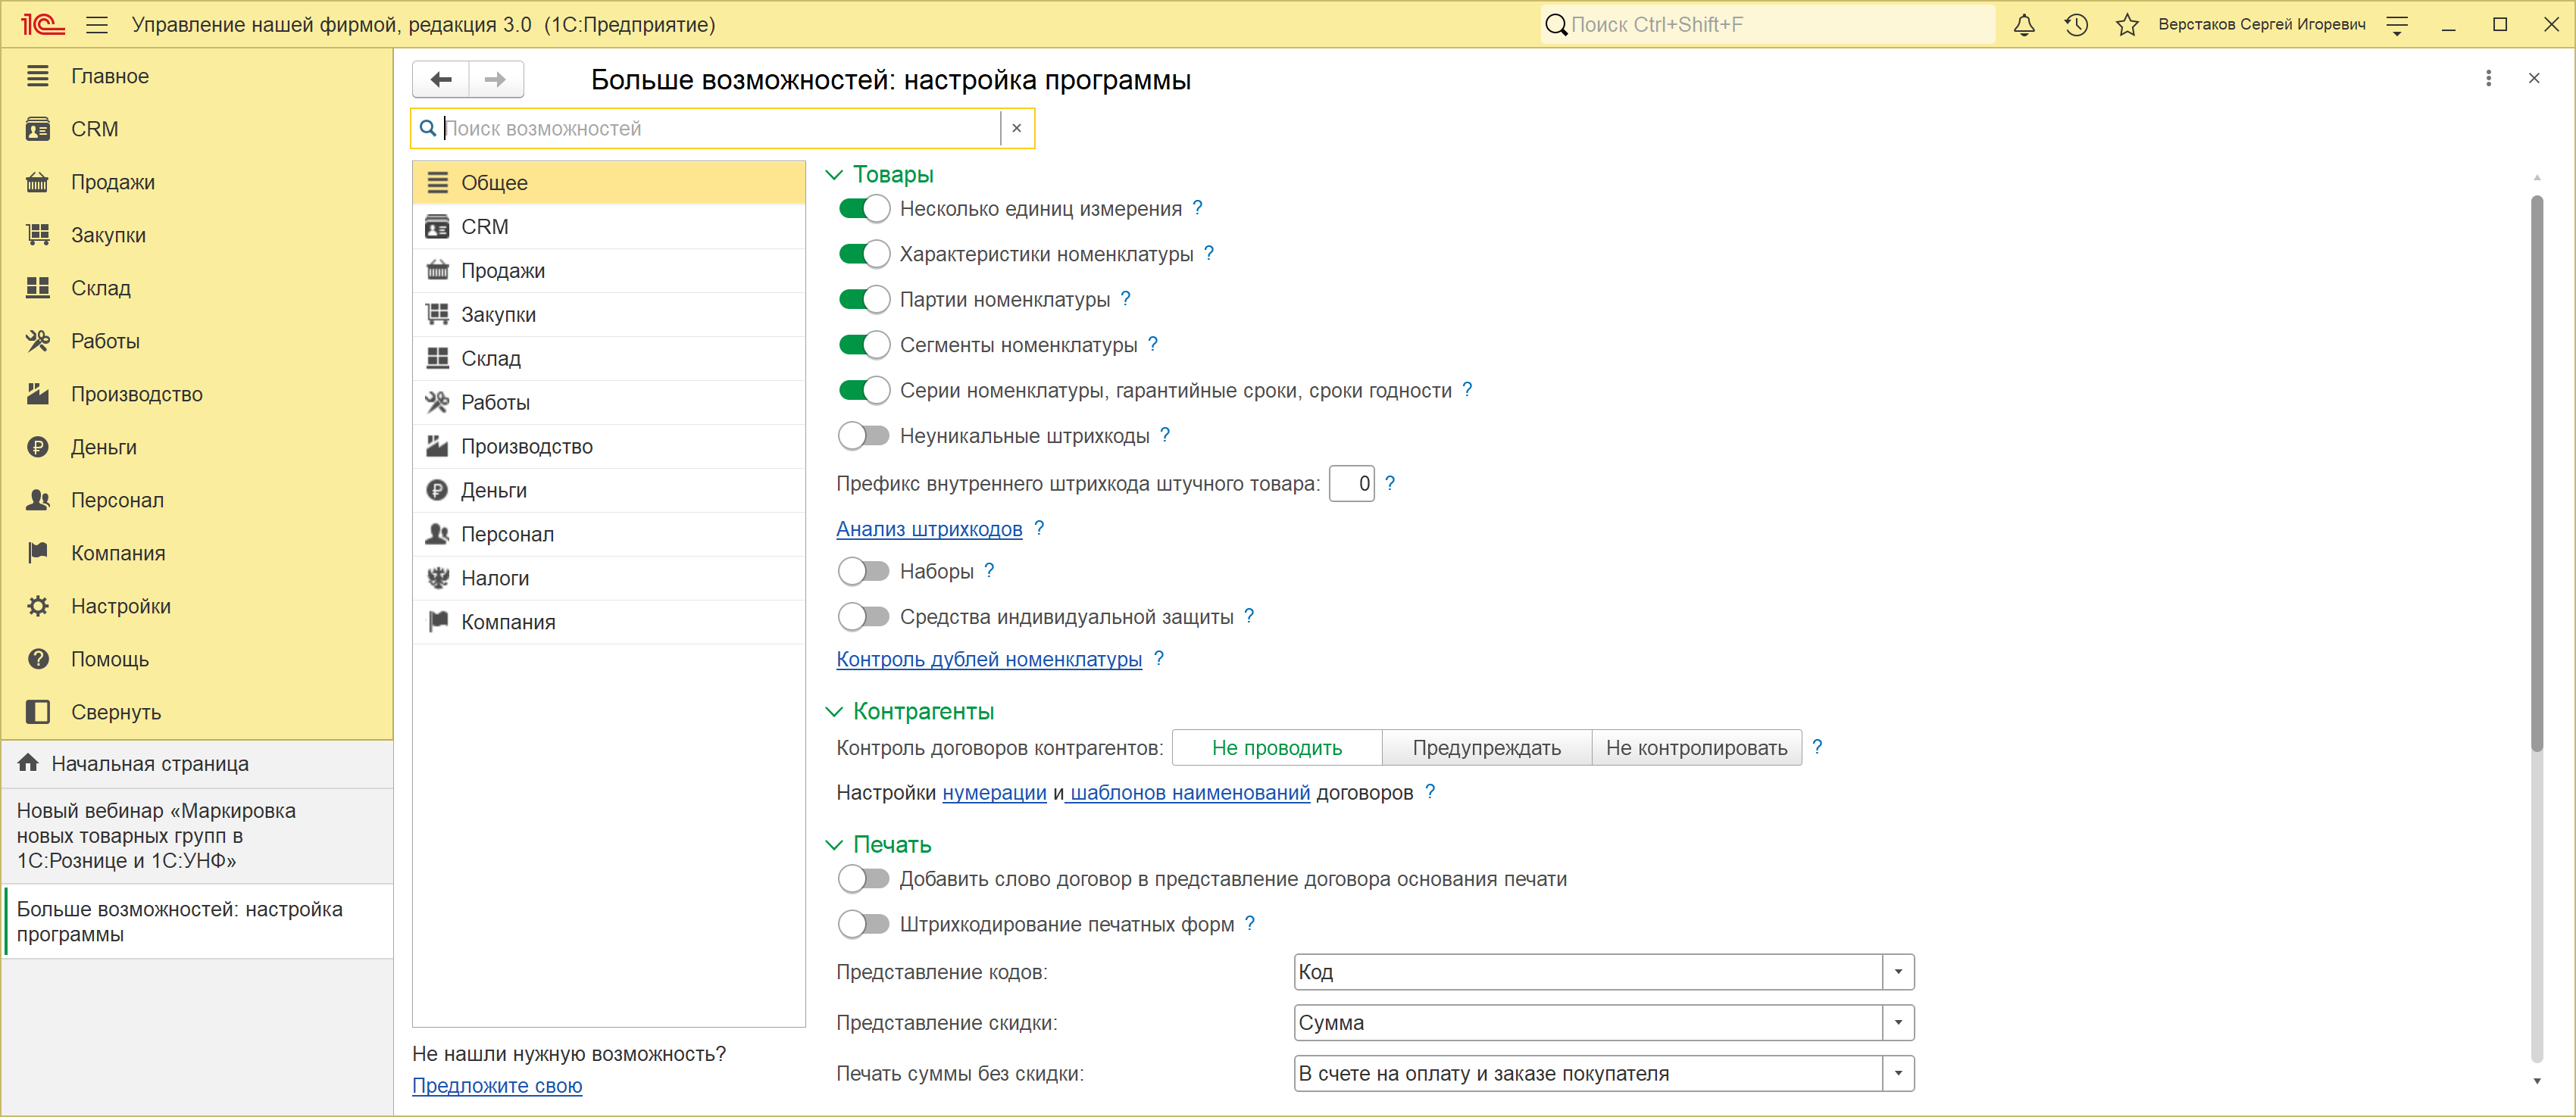
Task: Click help for Неуникальные штрихкоды
Action: pyautogui.click(x=1164, y=435)
